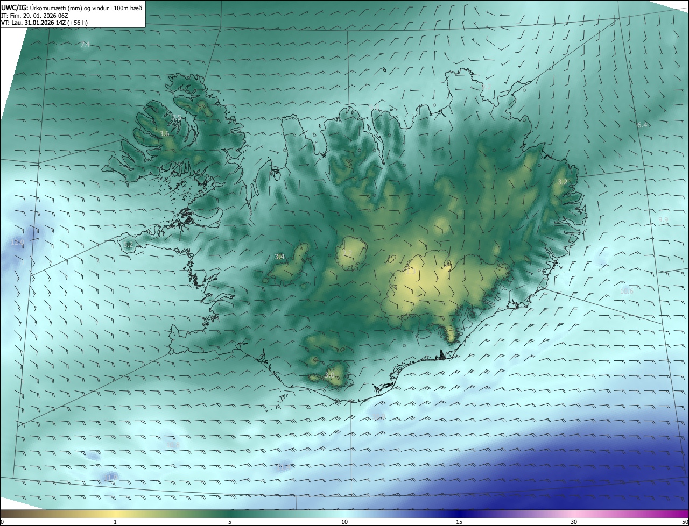Click the 3.2 value in the Eastfjords
This screenshot has width=689, height=526.
point(563,182)
